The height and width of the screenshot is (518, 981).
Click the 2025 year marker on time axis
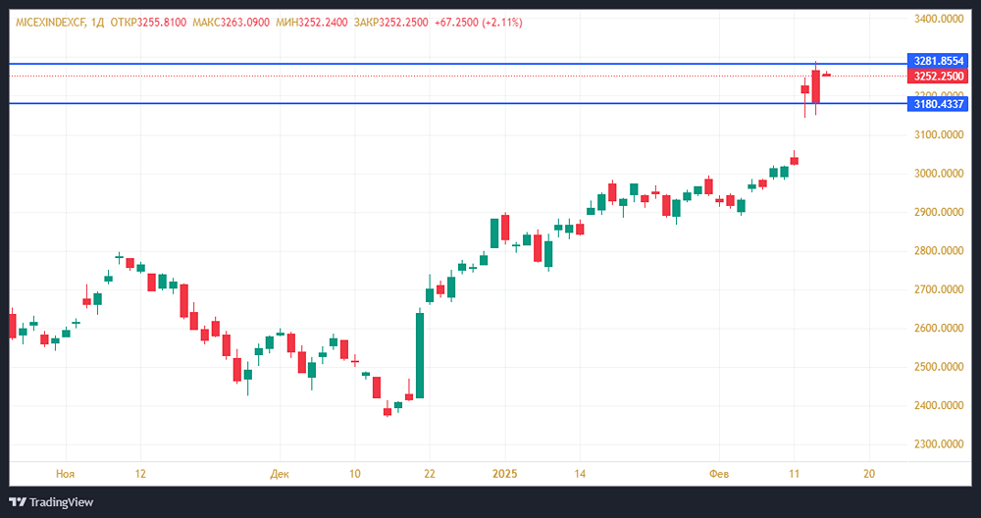pos(503,474)
